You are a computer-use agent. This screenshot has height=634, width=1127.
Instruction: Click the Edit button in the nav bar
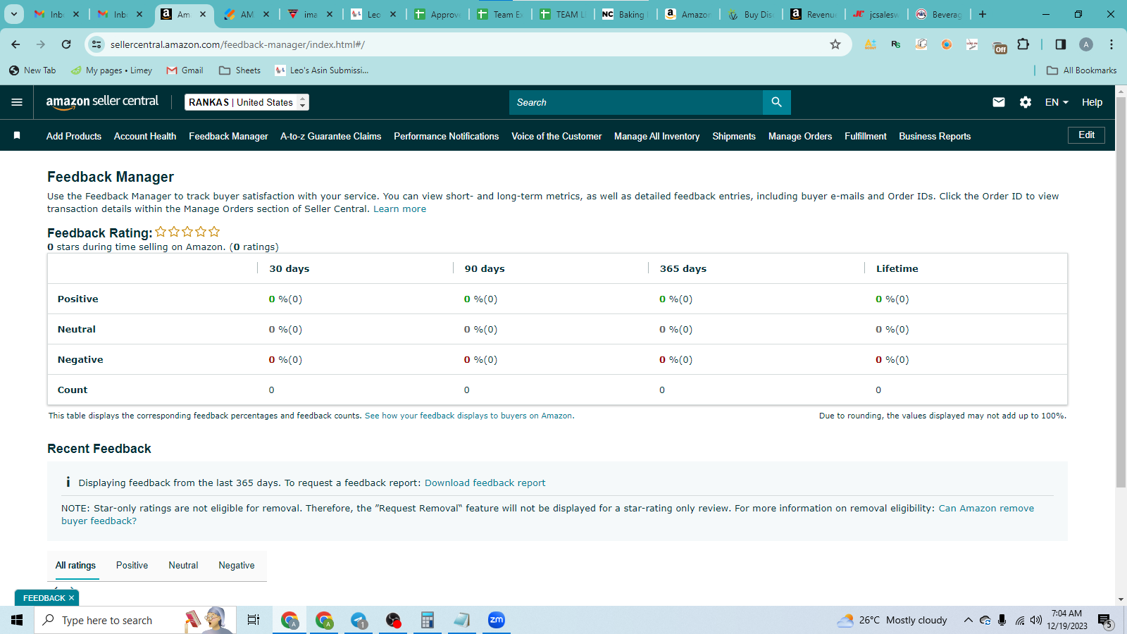(1087, 135)
